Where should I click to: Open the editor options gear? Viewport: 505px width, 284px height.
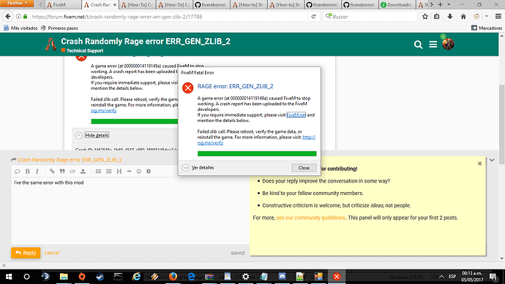pos(149,172)
